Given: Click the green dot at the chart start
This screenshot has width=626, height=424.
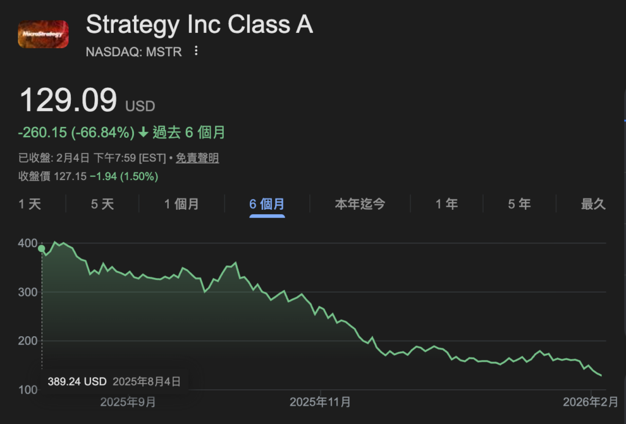Looking at the screenshot, I should click(x=42, y=248).
